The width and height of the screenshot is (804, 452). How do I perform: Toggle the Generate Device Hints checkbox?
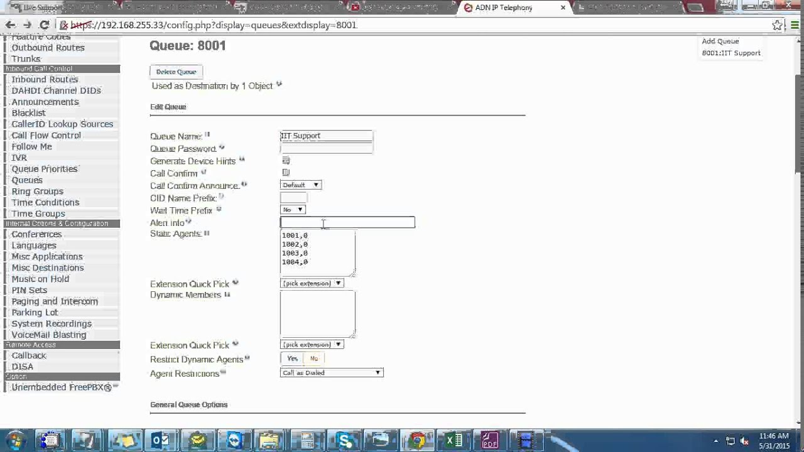(286, 161)
